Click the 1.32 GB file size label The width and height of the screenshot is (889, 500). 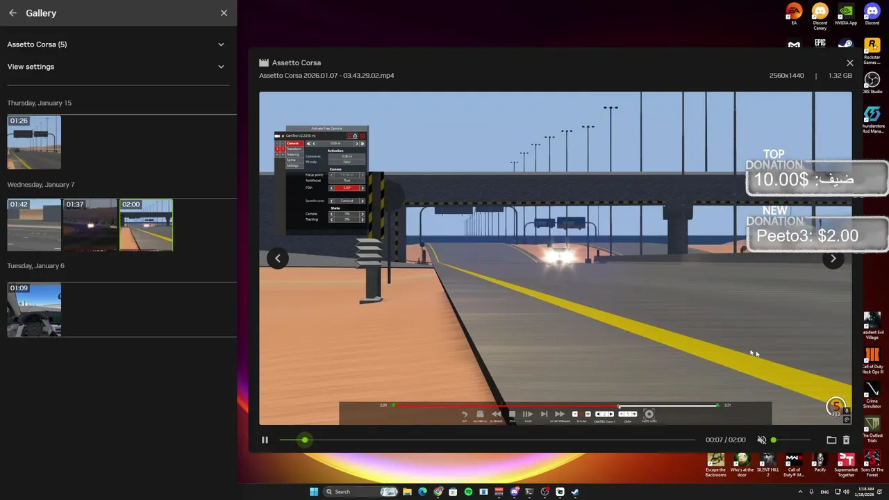840,76
